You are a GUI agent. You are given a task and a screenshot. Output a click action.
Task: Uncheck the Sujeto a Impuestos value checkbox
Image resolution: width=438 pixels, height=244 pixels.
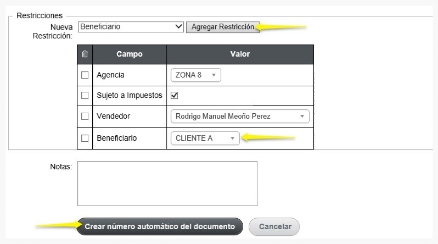point(175,96)
